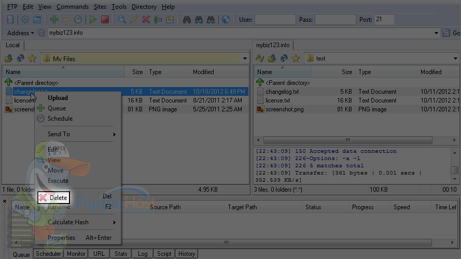Click the queue Status column header
This screenshot has width=461, height=259.
325,207
